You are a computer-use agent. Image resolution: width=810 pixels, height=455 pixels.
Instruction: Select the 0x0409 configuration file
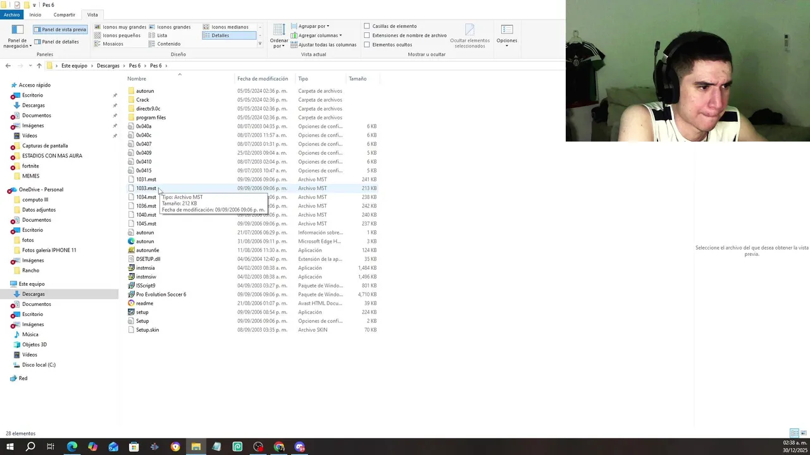pyautogui.click(x=144, y=153)
